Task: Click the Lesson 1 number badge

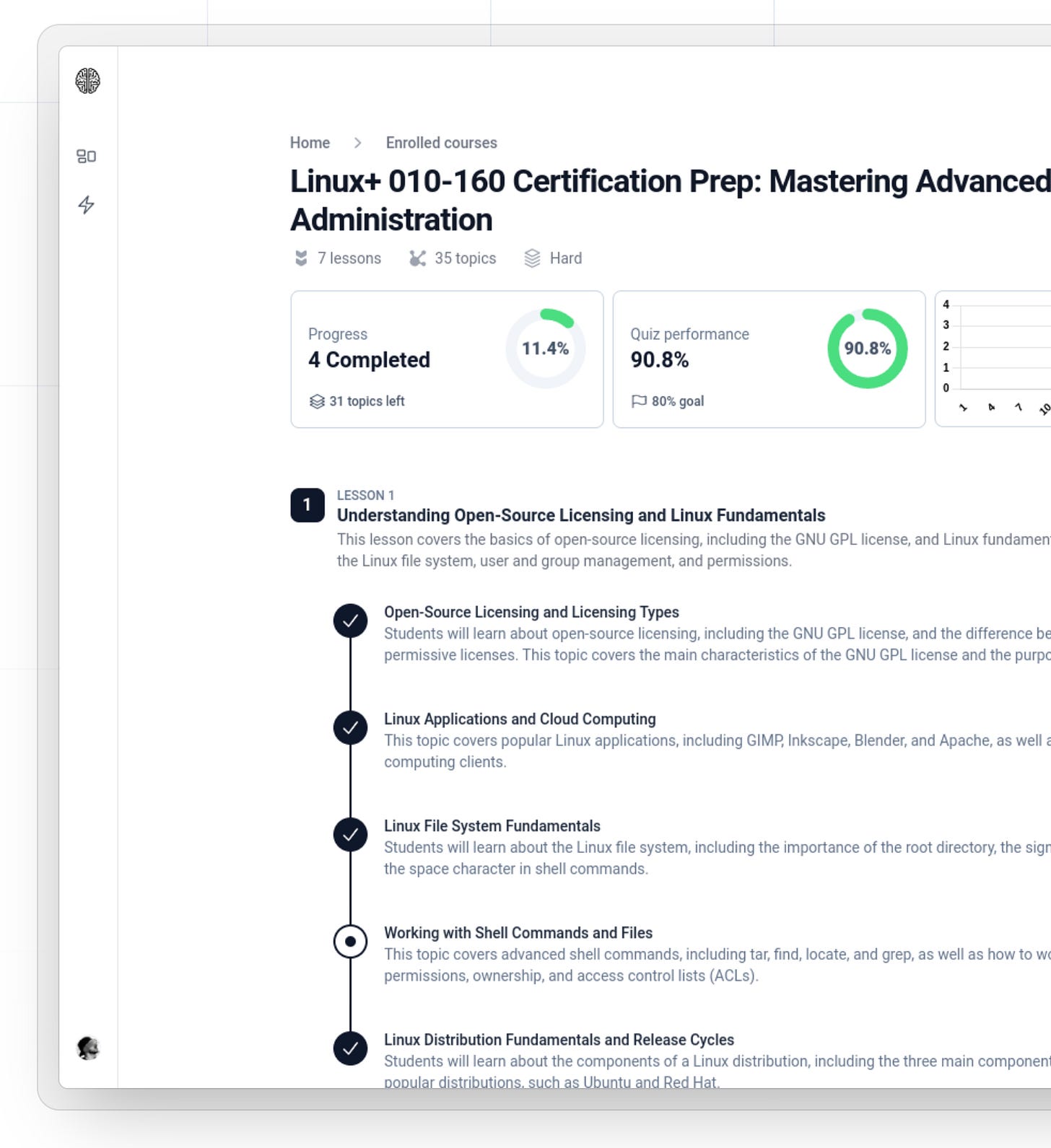Action: click(x=308, y=505)
